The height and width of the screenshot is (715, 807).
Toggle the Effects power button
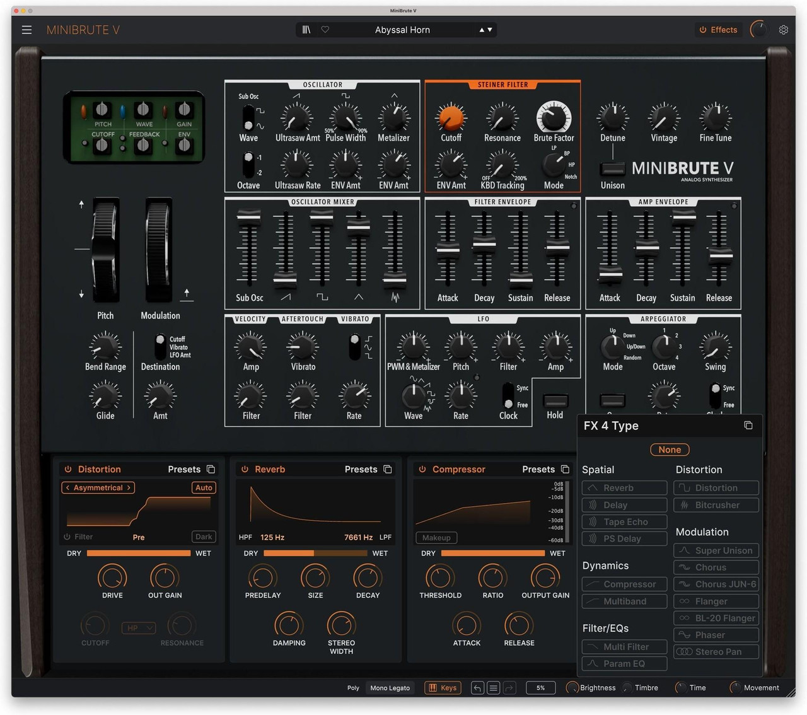coord(703,30)
